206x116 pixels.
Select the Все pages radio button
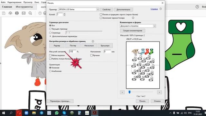[50, 25]
